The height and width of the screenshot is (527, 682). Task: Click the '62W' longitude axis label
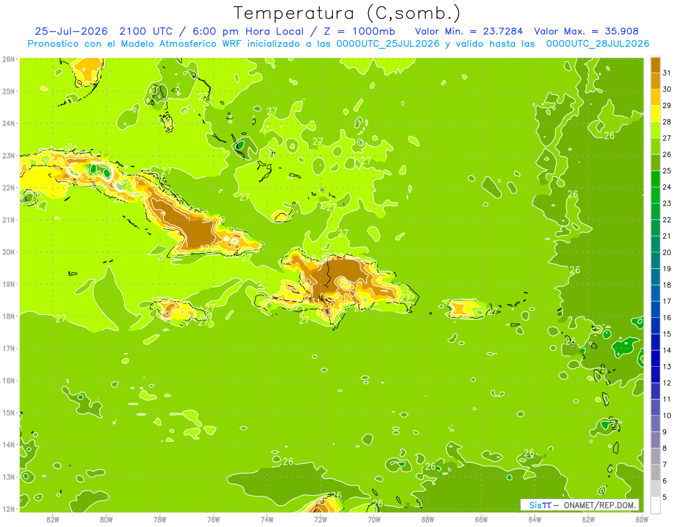pyautogui.click(x=588, y=520)
